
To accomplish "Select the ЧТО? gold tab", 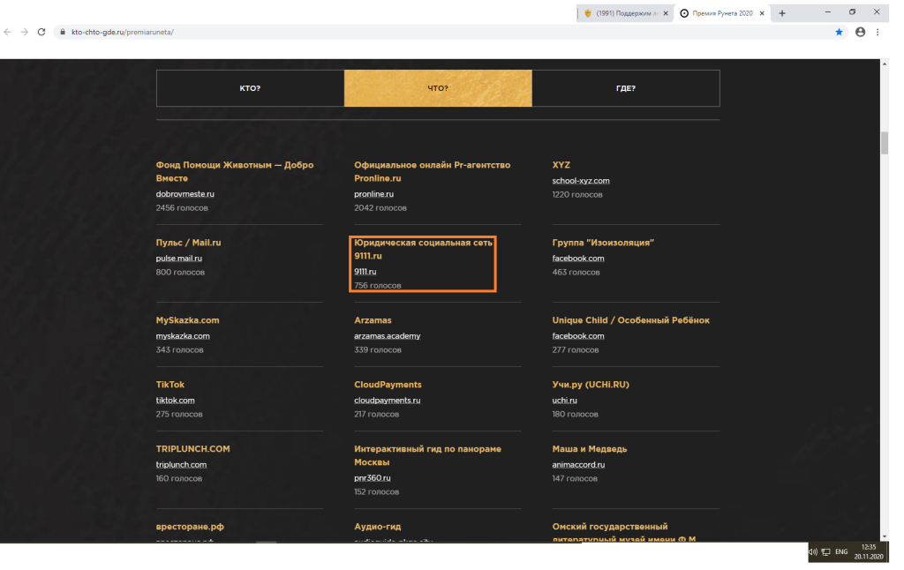I will (438, 88).
